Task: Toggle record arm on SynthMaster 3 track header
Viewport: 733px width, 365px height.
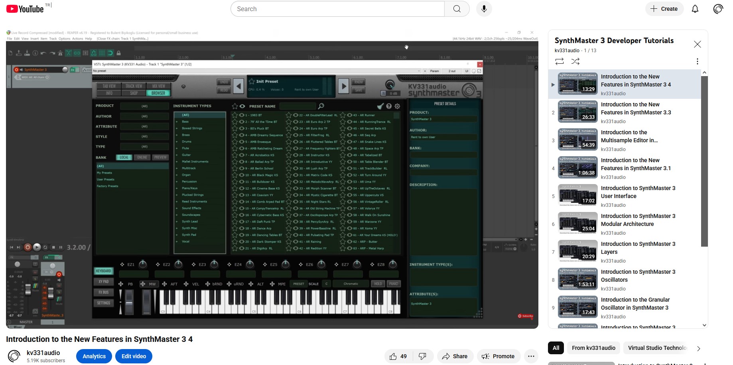Action: (x=16, y=69)
